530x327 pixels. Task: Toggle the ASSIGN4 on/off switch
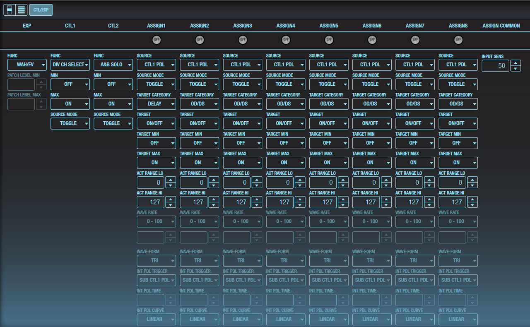pyautogui.click(x=286, y=40)
